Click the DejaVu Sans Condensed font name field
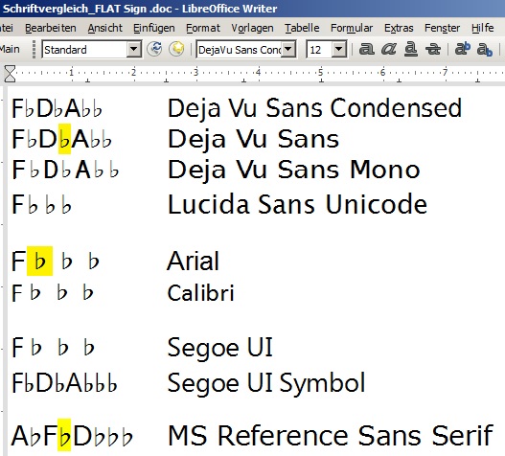The width and height of the screenshot is (505, 456). point(240,50)
